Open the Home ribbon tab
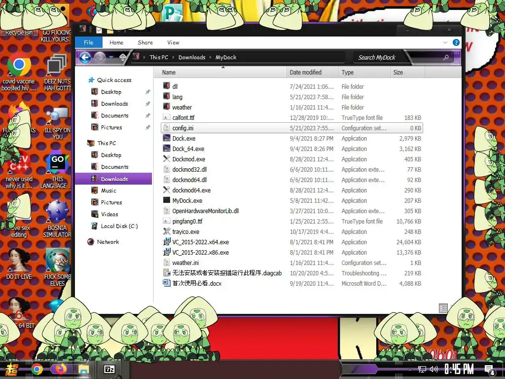Screen dimensions: 505x379 pyautogui.click(x=116, y=42)
